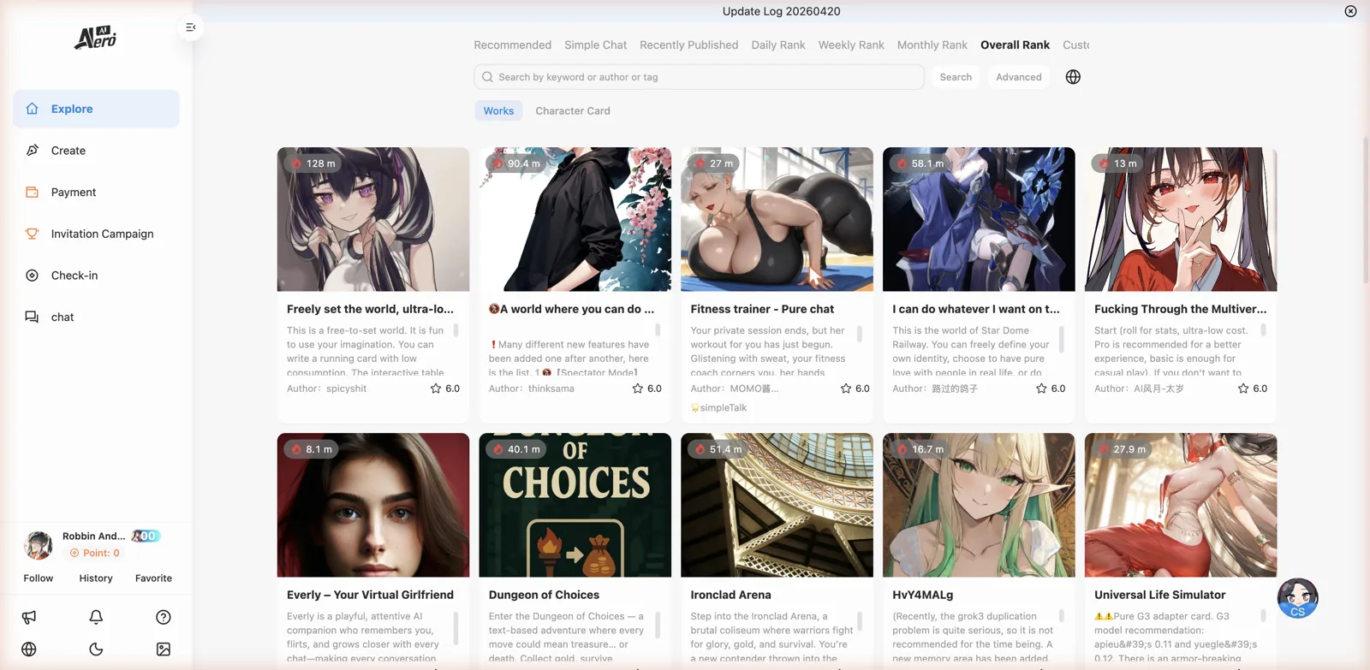Viewport: 1370px width, 670px height.
Task: Open the Monthly Rank tab
Action: pyautogui.click(x=932, y=44)
